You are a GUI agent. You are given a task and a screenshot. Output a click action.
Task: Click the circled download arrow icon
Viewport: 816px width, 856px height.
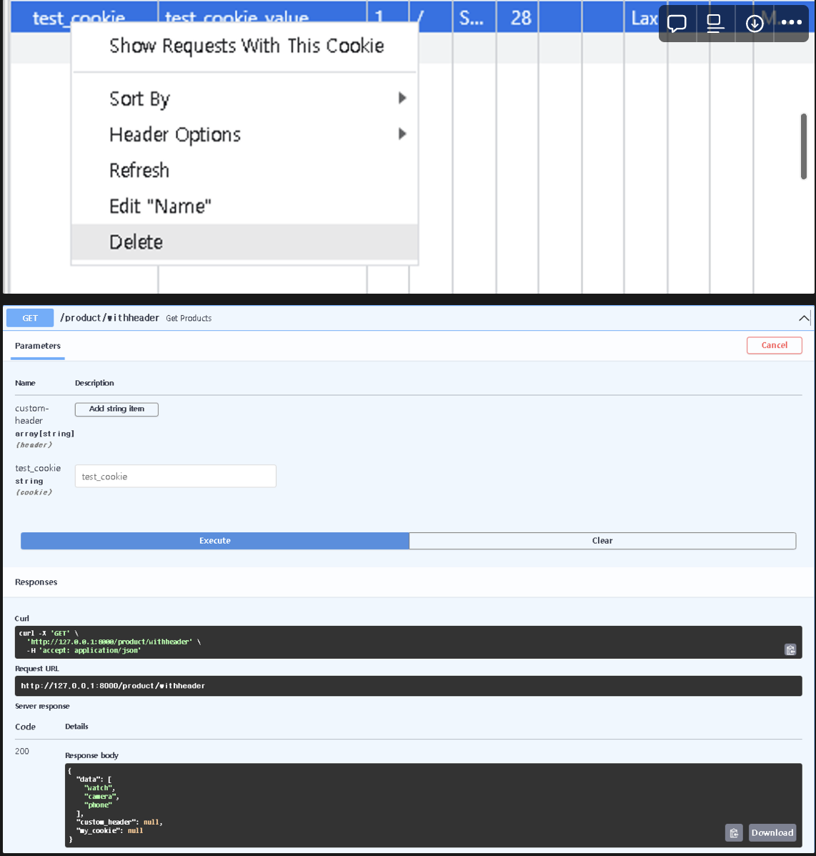click(x=755, y=23)
